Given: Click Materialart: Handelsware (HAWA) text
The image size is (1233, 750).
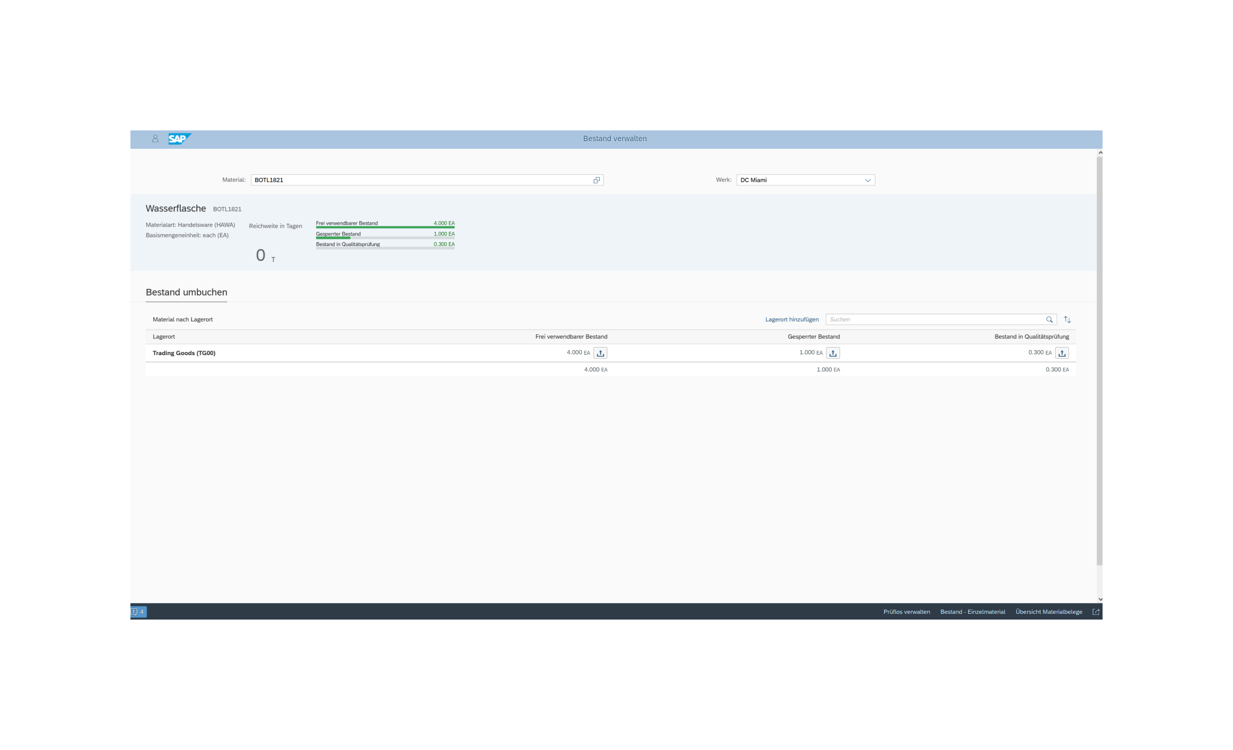Looking at the screenshot, I should 191,225.
